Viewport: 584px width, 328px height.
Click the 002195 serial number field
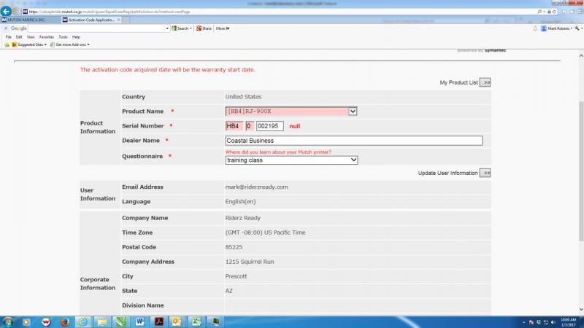(x=269, y=126)
